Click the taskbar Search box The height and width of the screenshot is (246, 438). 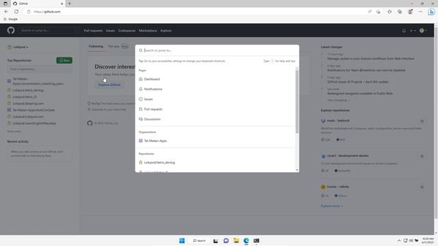tap(199, 241)
